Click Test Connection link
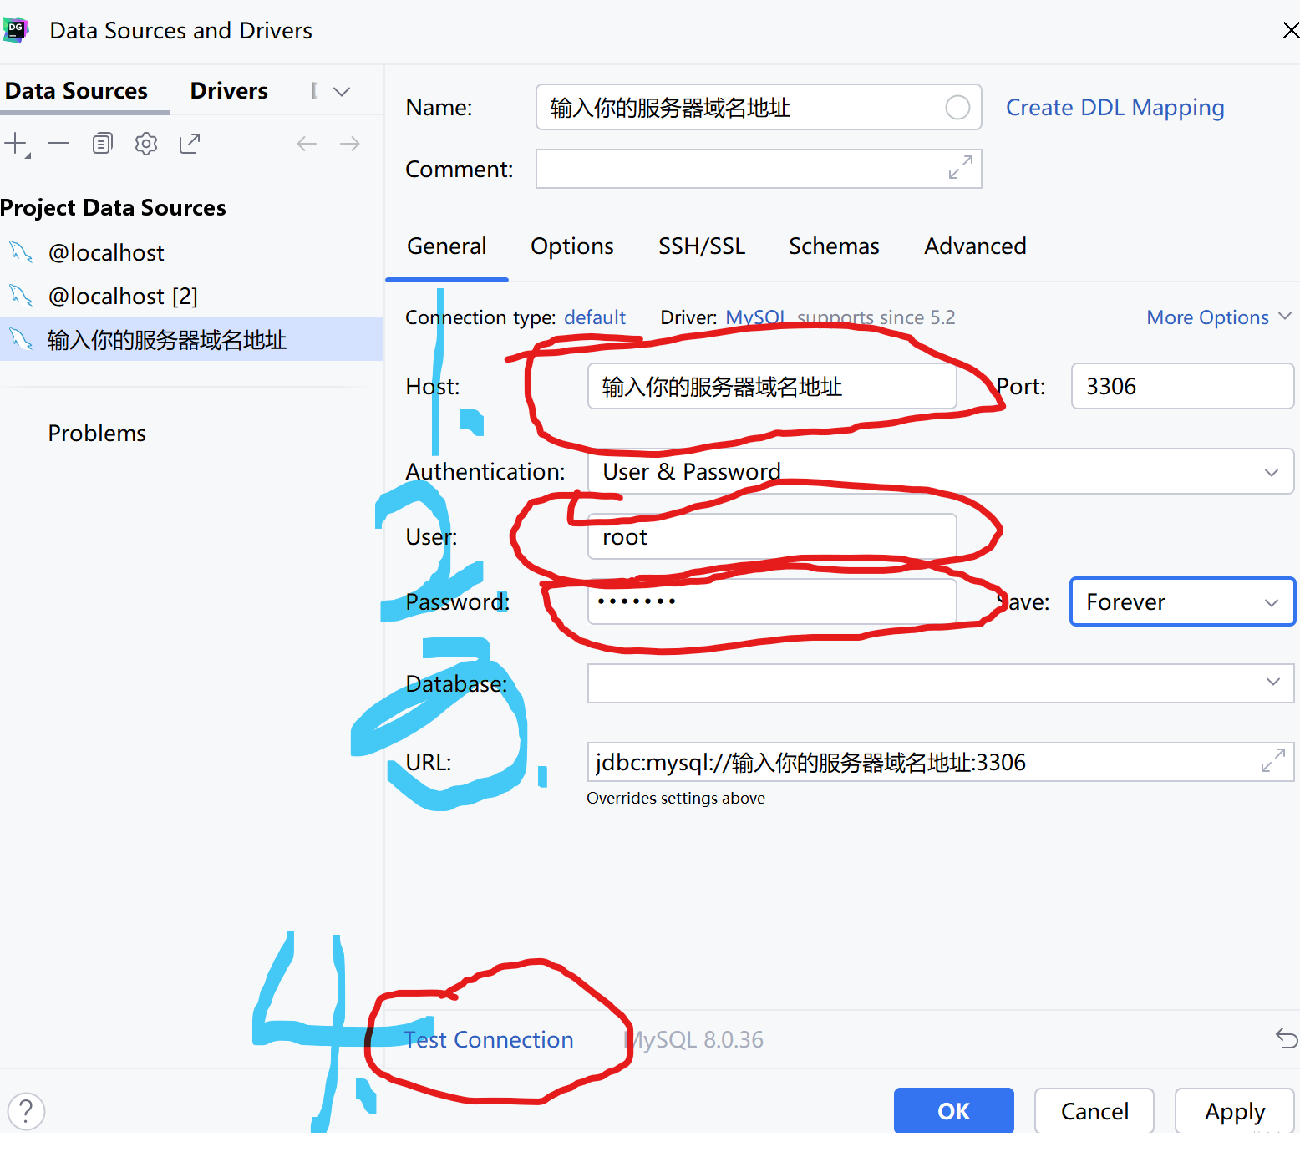Viewport: 1300px width, 1152px height. pyautogui.click(x=489, y=1039)
